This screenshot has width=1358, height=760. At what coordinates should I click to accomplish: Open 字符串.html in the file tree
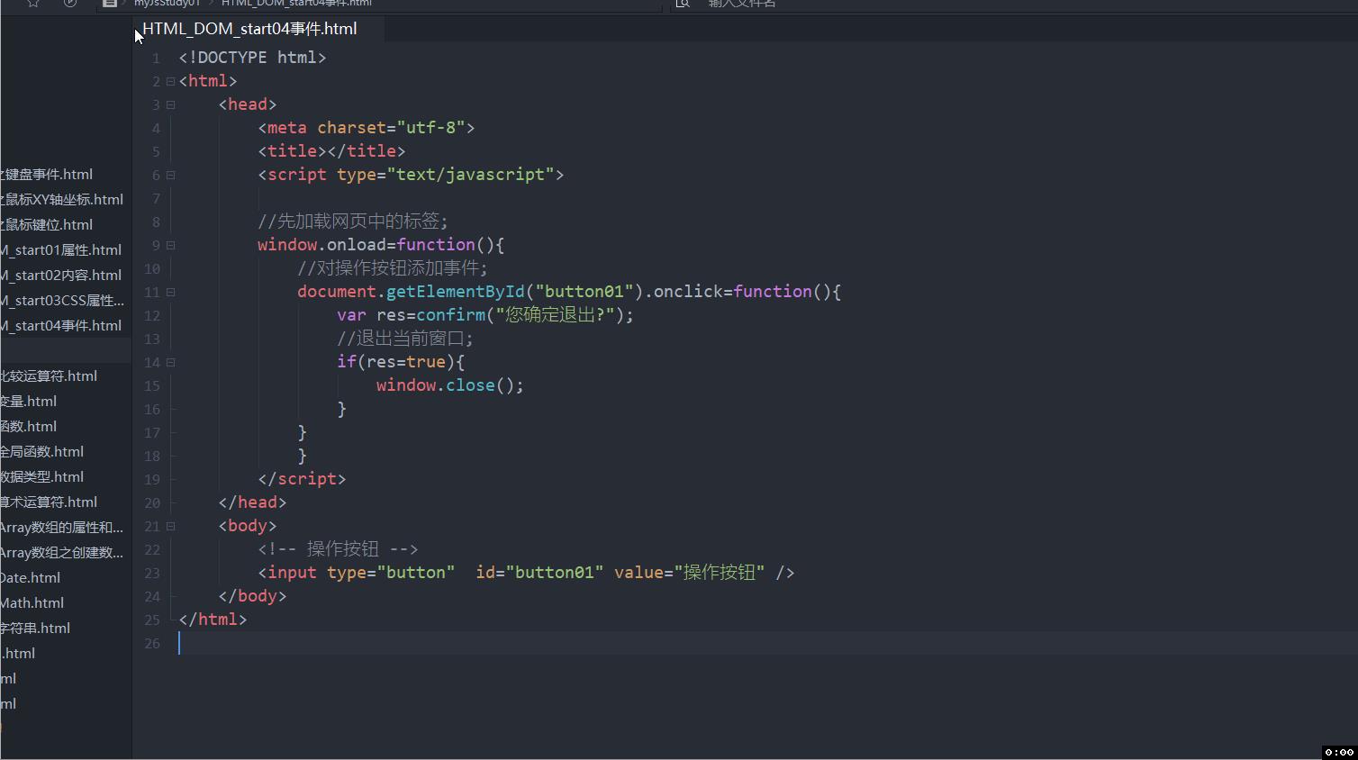tap(35, 629)
